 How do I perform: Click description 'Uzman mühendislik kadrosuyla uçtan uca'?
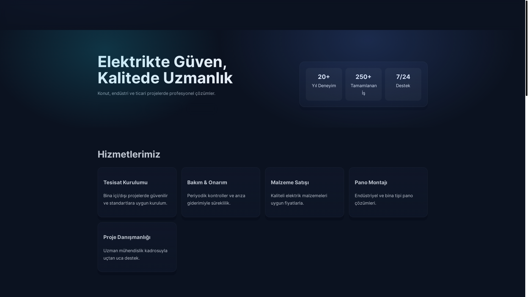[135, 254]
